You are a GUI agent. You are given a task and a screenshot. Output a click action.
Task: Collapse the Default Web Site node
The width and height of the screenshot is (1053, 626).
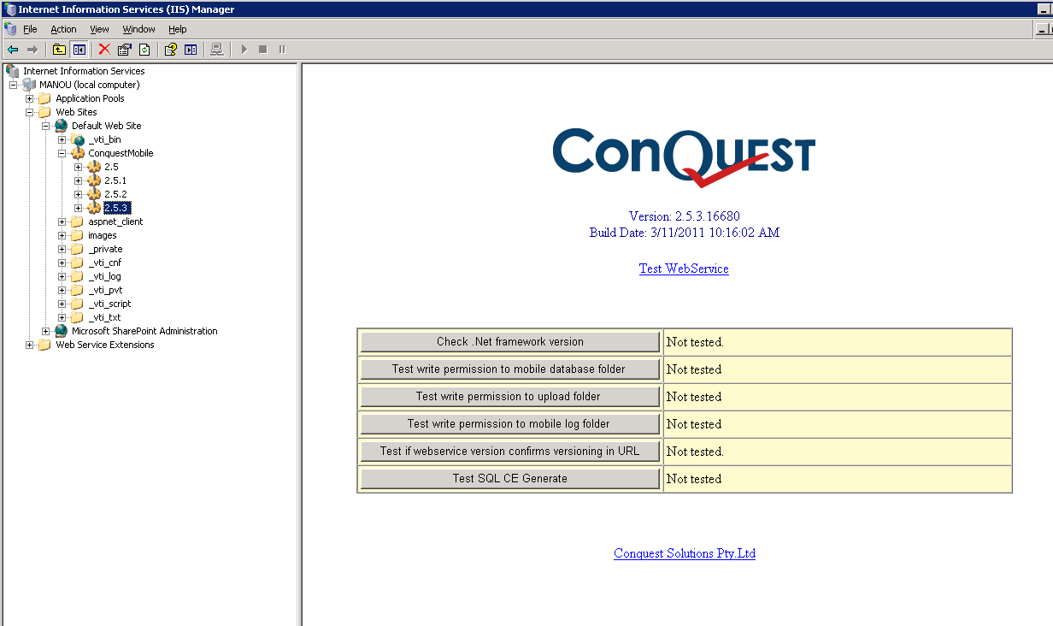click(46, 126)
